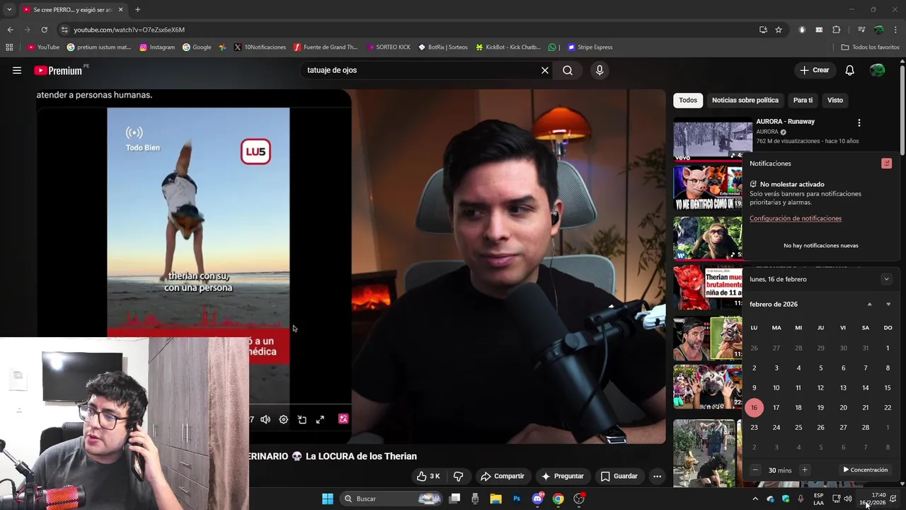Open the tab search dropdown arrow

click(x=9, y=10)
